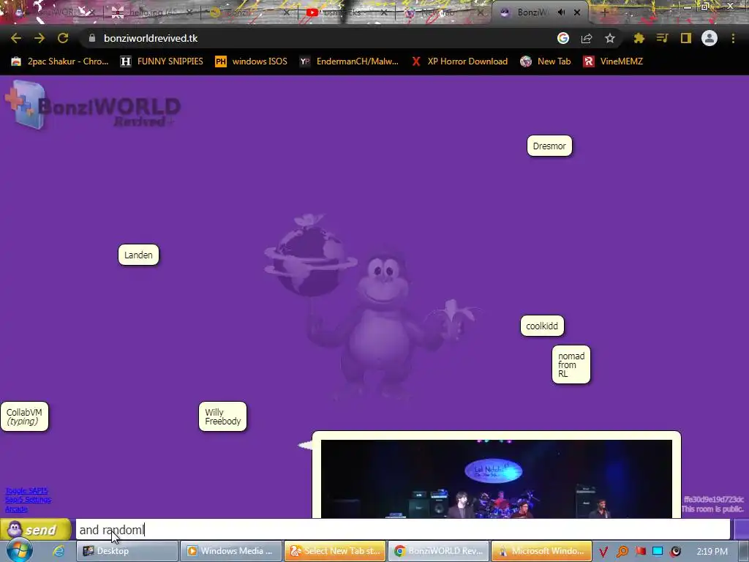Open a new browser tab
Viewport: 749px width, 562px height.
click(604, 12)
